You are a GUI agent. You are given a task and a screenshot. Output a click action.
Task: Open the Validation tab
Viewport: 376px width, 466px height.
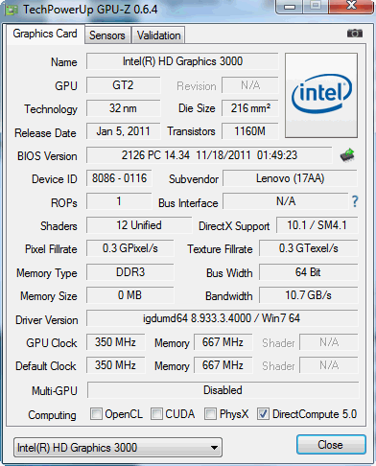[158, 35]
